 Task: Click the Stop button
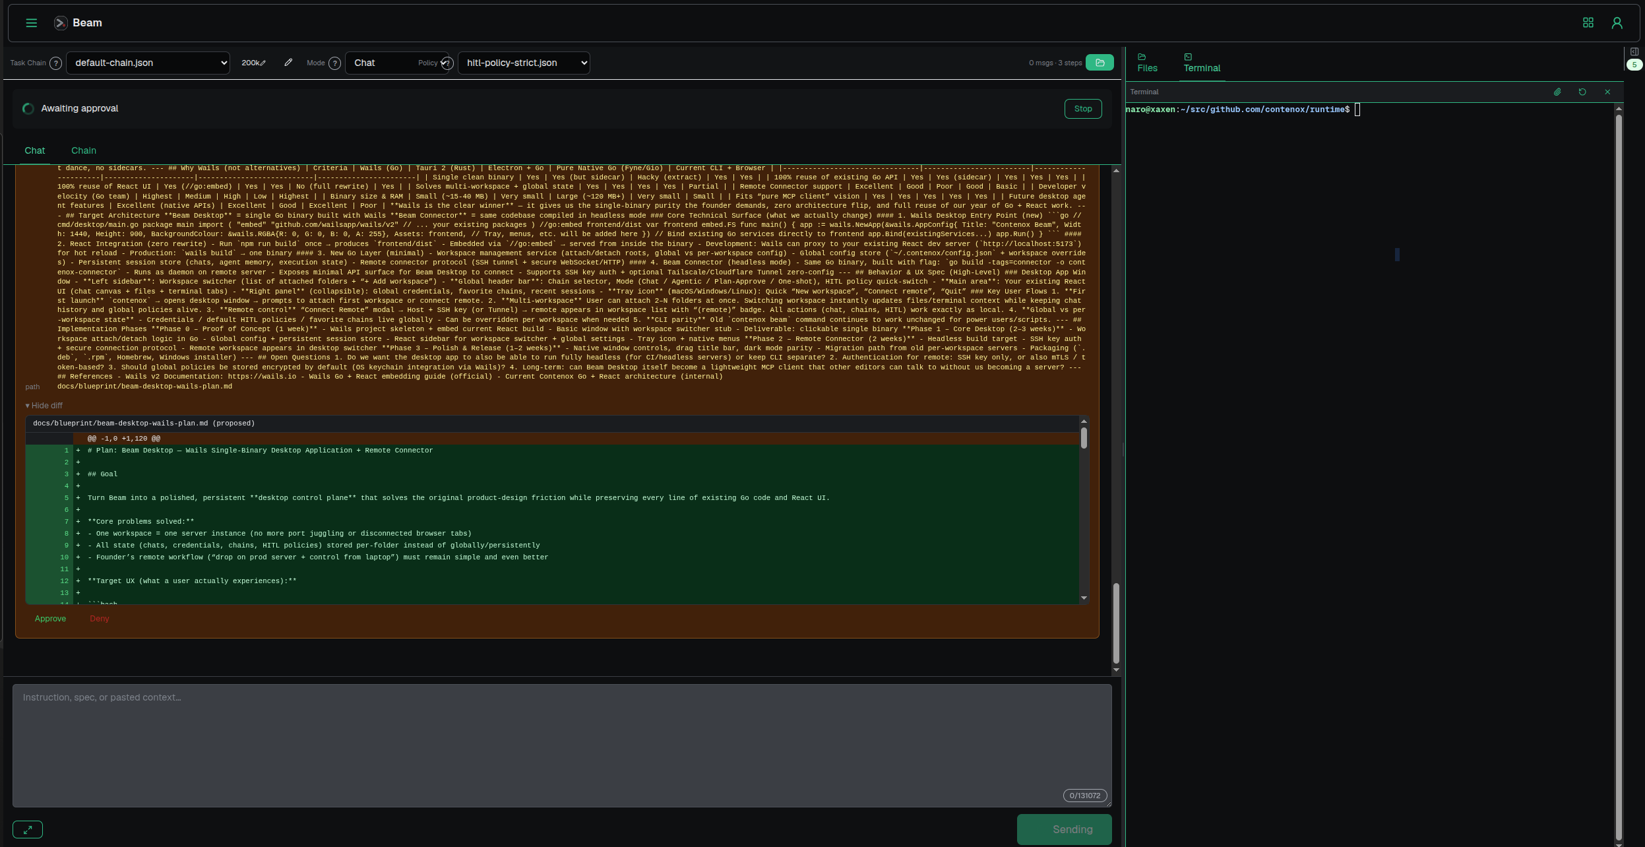1082,109
